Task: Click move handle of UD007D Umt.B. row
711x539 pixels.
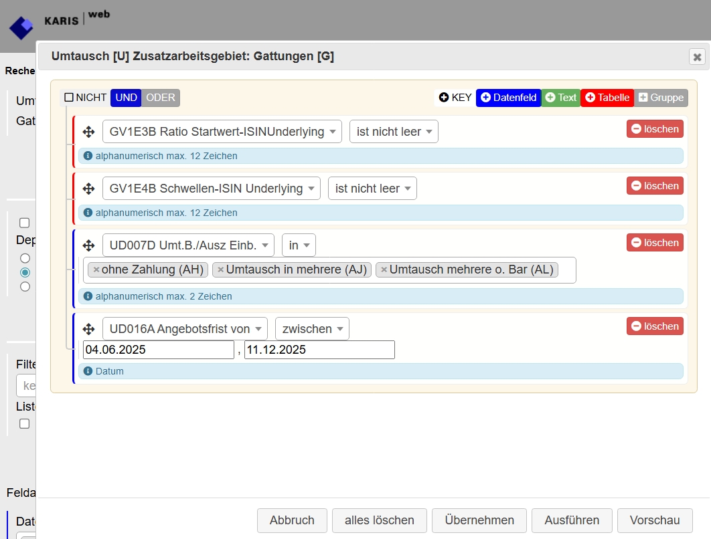Action: (x=88, y=245)
